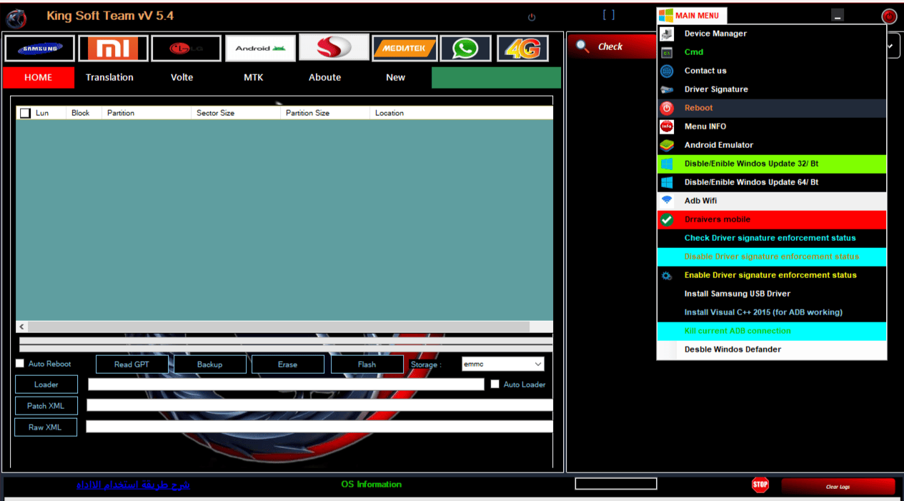Click the magnifier Check search icon

[x=582, y=46]
